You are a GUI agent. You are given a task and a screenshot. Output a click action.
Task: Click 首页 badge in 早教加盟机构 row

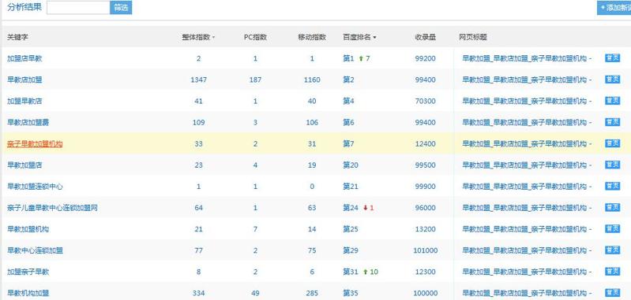pos(613,228)
